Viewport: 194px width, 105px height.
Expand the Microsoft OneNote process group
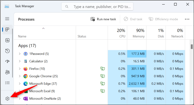pyautogui.click(x=20, y=99)
